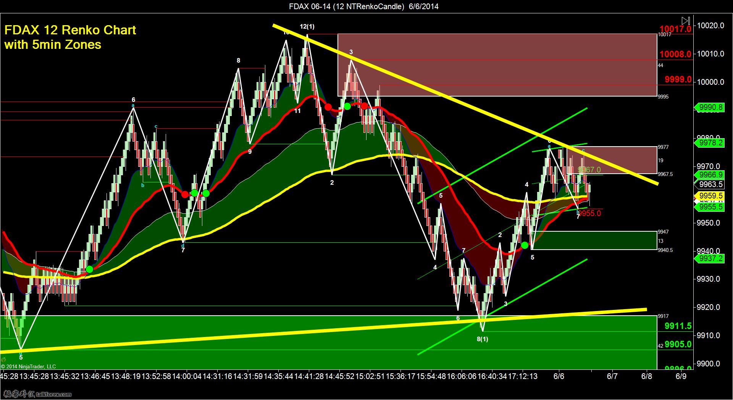Select the small green zone 9947 to 9940.5
This screenshot has height=400, width=733.
pos(594,240)
